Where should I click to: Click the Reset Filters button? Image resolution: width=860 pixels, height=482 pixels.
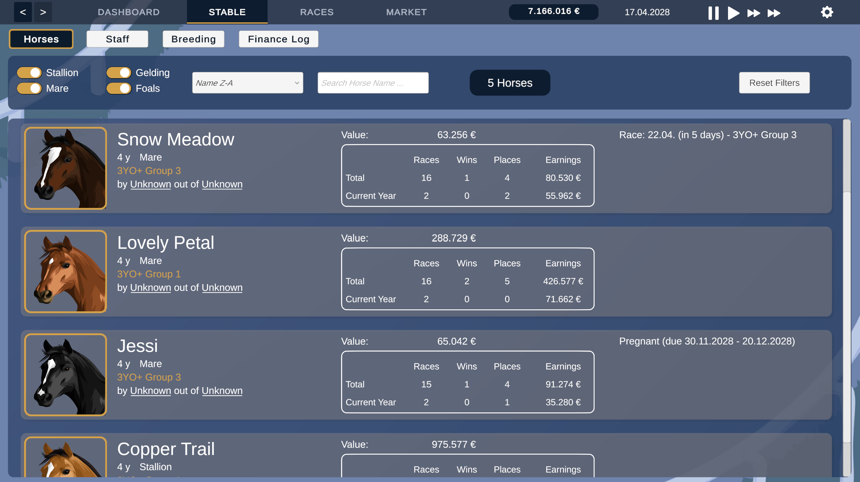(774, 83)
